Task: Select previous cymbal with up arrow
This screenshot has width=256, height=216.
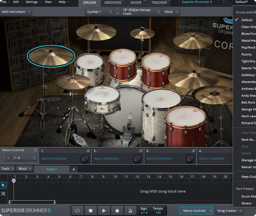Action: click(x=117, y=10)
